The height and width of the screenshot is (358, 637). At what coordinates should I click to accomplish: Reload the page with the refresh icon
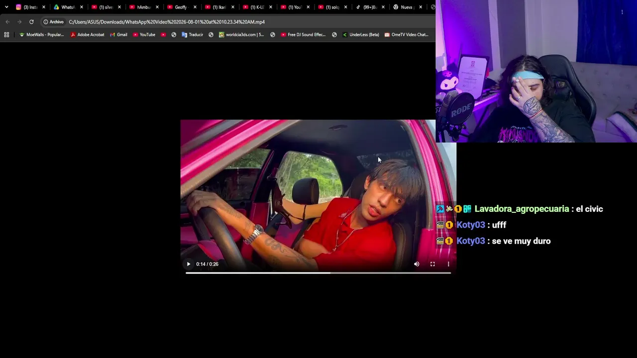click(31, 22)
